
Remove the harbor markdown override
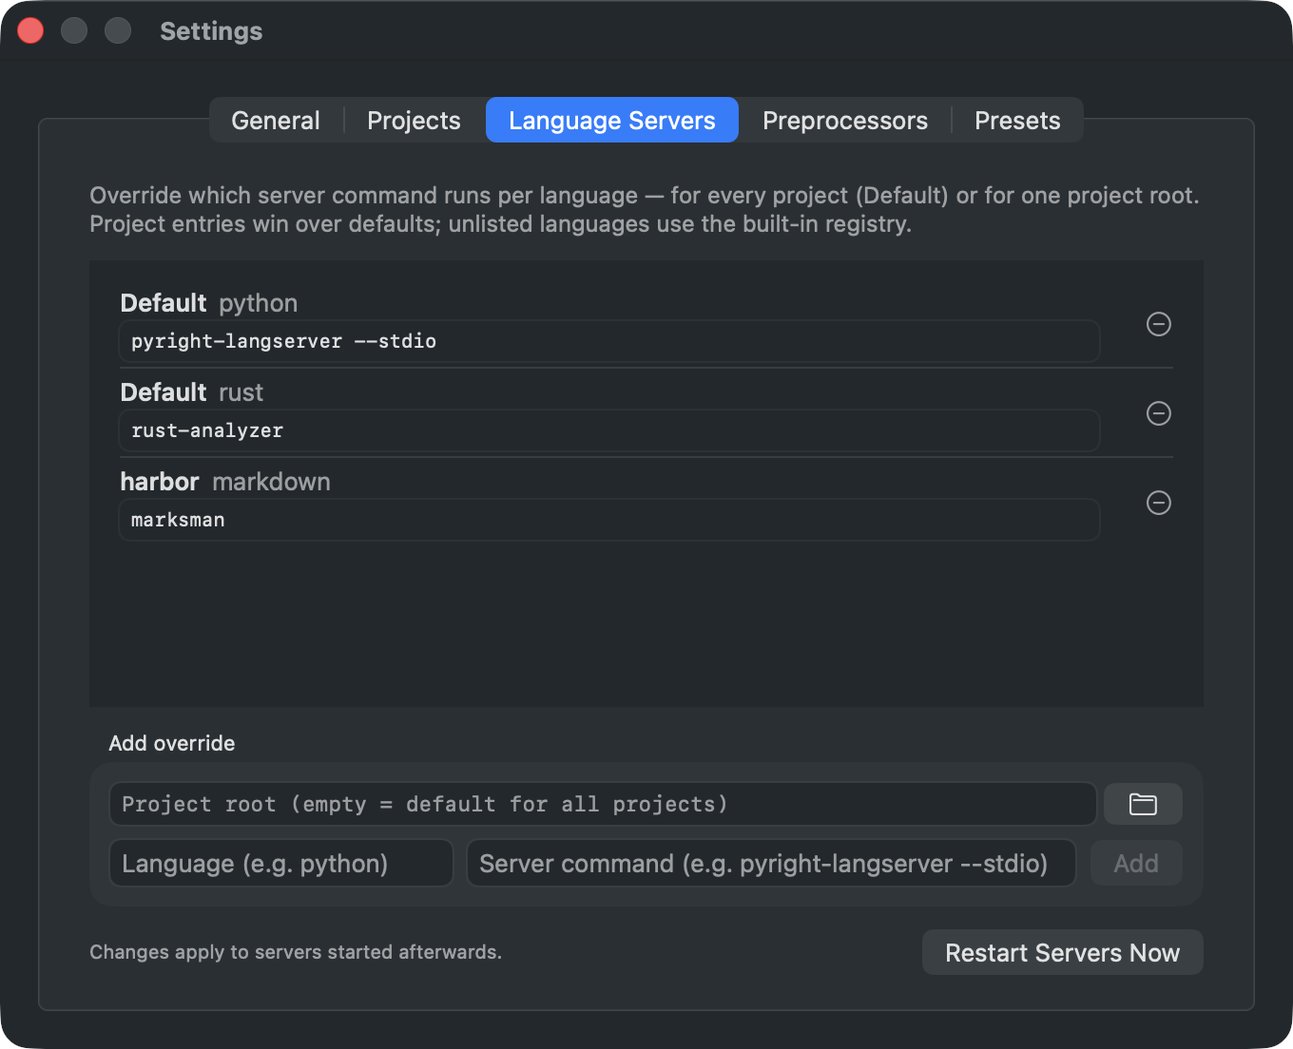click(x=1158, y=503)
